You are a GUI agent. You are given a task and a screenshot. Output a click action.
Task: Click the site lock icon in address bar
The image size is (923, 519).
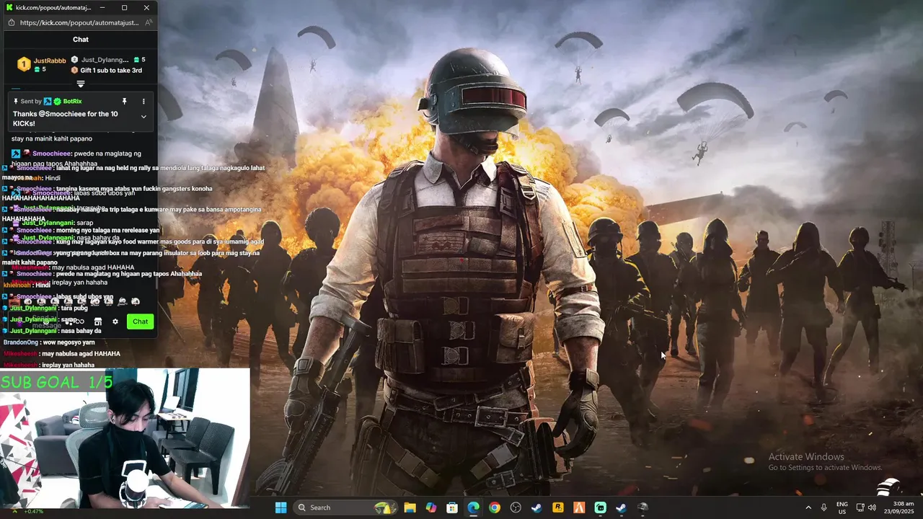click(10, 22)
